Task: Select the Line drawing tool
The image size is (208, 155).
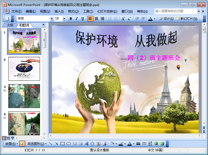Action: pos(51,144)
